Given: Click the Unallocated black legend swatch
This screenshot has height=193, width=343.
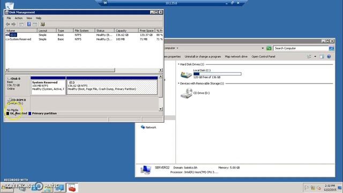Looking at the screenshot, I should pyautogui.click(x=8, y=113).
